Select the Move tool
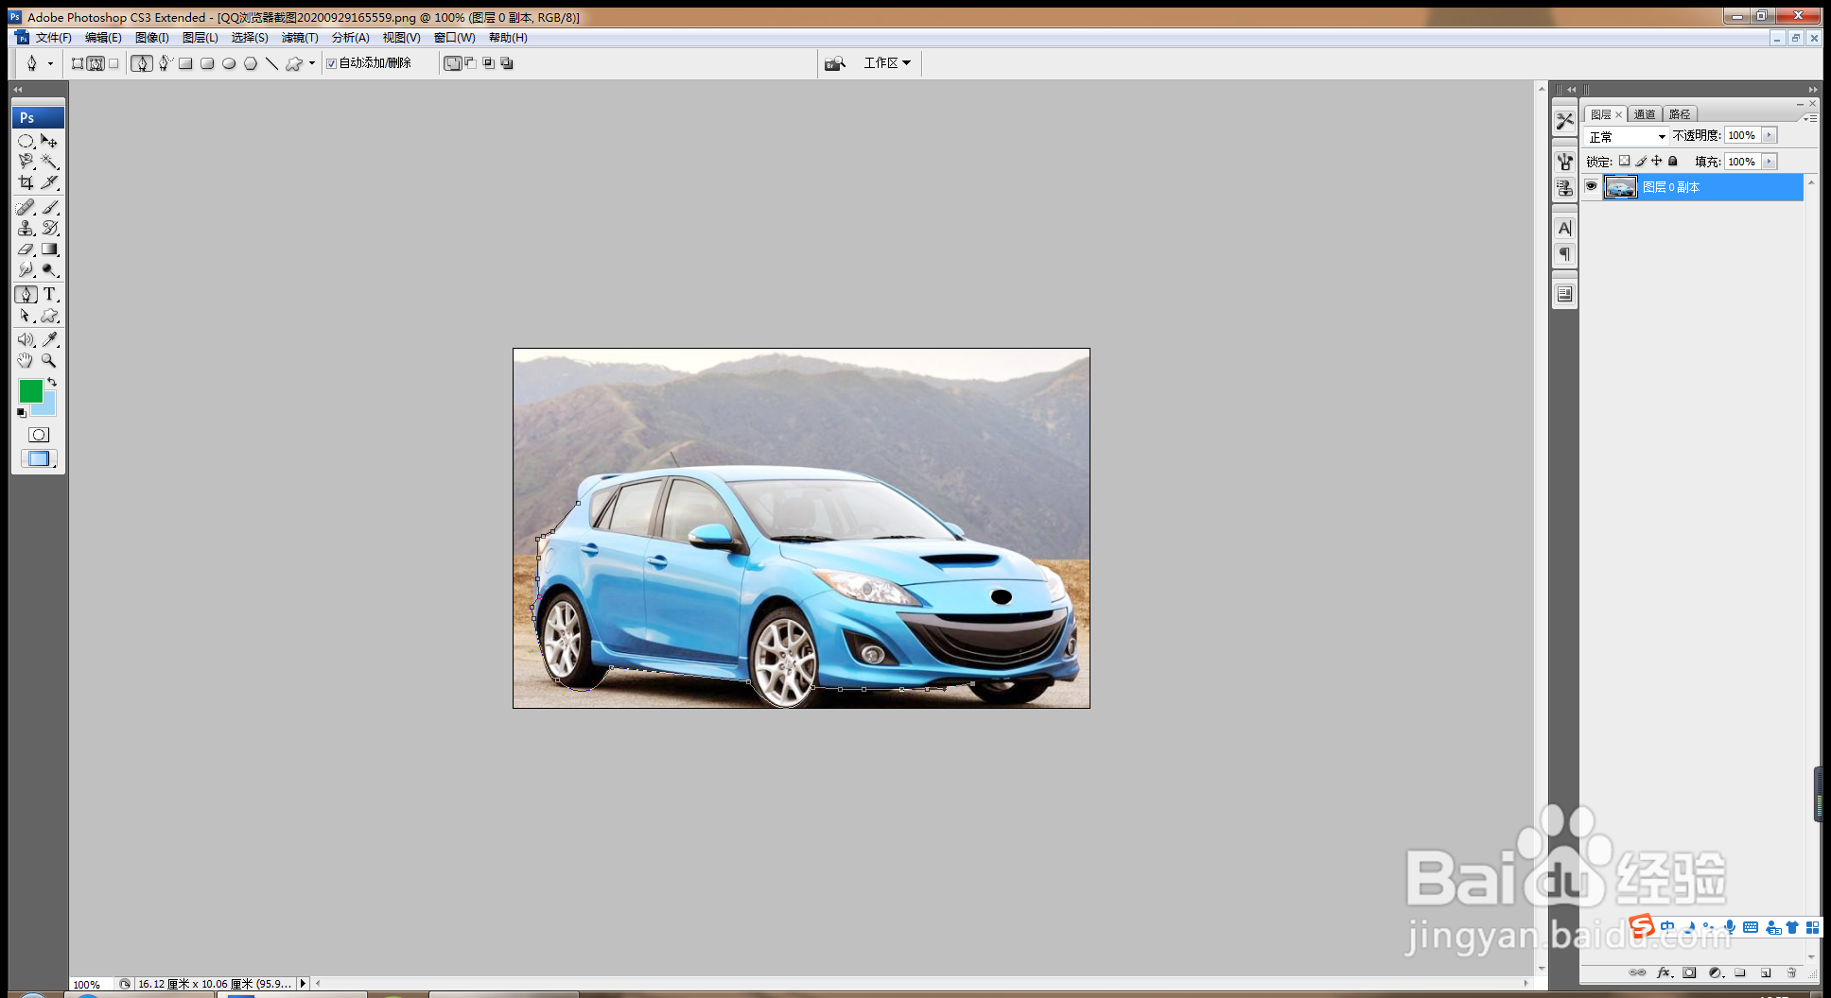1831x998 pixels. (x=50, y=141)
